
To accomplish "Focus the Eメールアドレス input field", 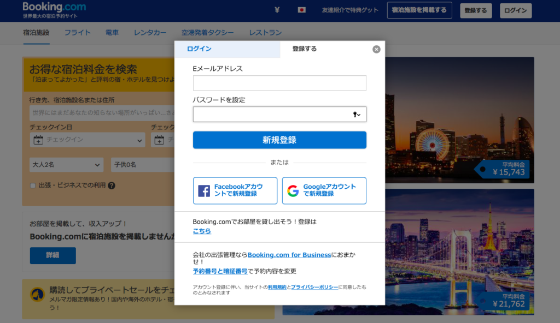I will coord(279,83).
